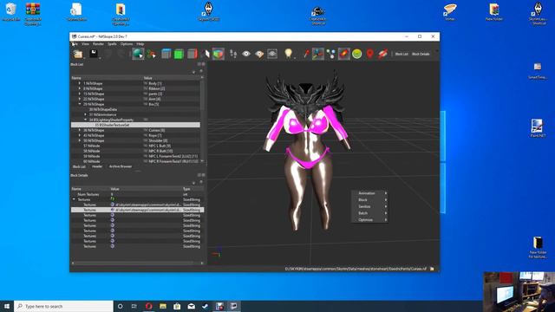The image size is (555, 312).
Task: Click the red striped constraints icon
Action: tap(382, 54)
